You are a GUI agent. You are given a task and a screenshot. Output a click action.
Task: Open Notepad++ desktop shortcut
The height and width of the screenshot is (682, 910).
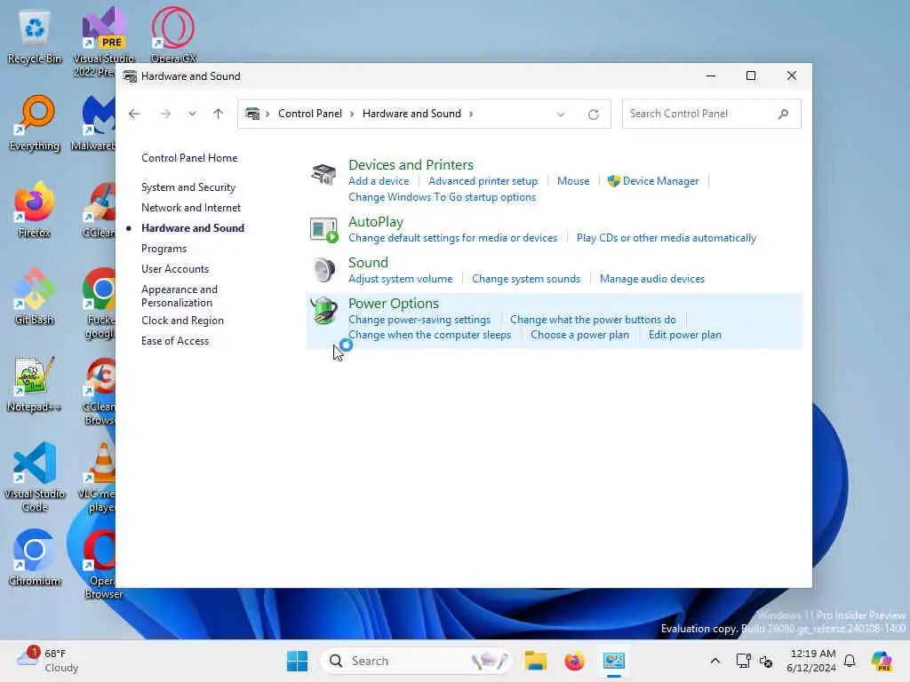pos(35,384)
